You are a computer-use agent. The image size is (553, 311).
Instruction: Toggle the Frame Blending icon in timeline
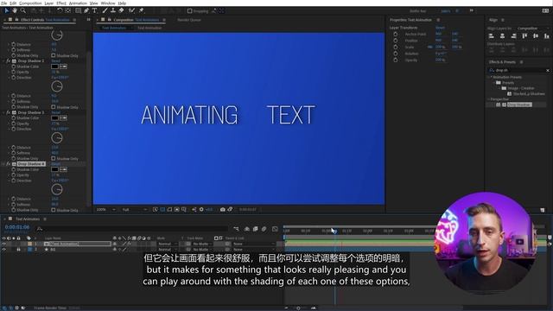tap(256, 229)
